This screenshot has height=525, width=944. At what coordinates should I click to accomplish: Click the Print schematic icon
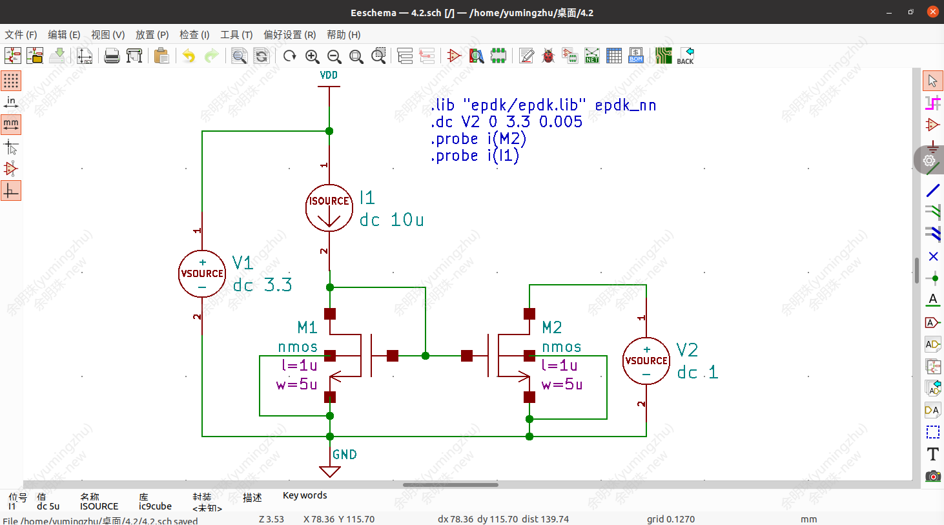coord(112,56)
